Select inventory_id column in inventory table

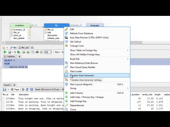point(19,30)
